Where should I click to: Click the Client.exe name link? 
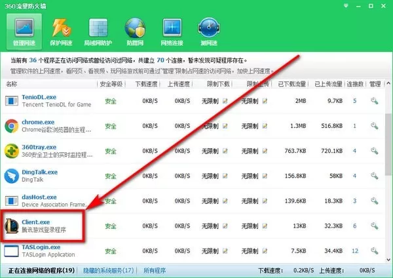[x=35, y=222]
